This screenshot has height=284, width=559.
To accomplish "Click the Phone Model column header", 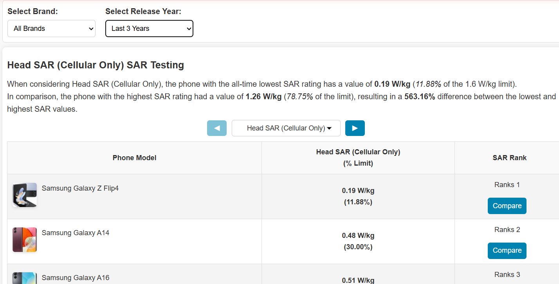I will 134,157.
